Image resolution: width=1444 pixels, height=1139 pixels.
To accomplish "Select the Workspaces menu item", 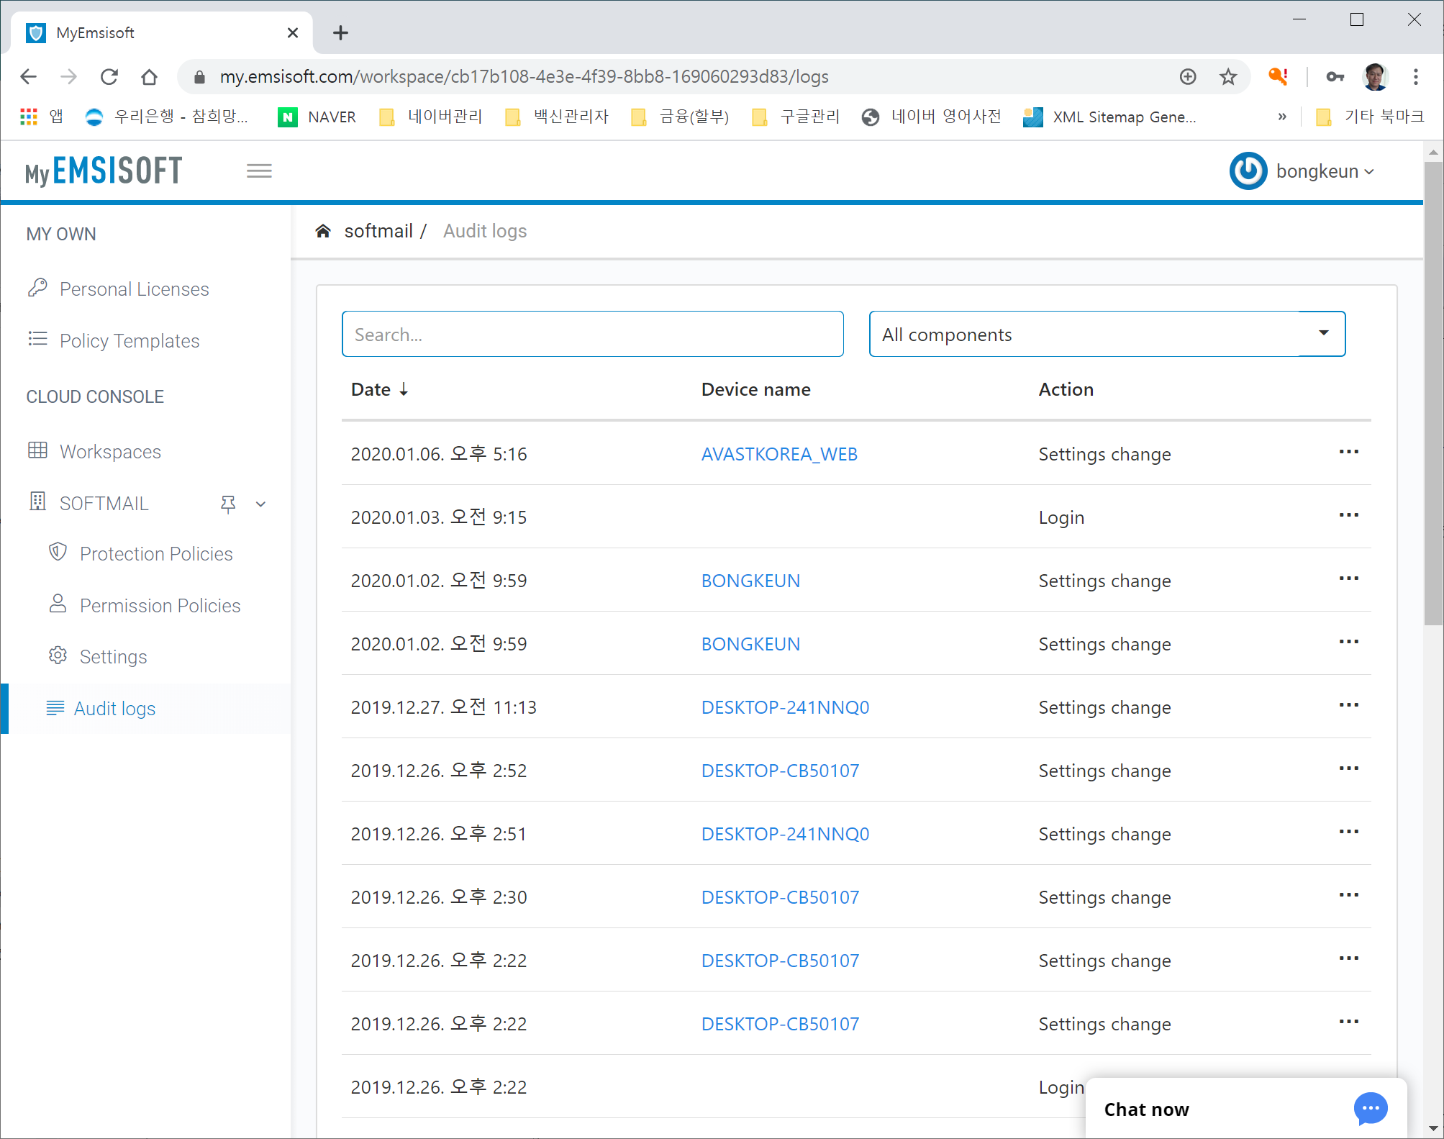I will click(x=110, y=451).
